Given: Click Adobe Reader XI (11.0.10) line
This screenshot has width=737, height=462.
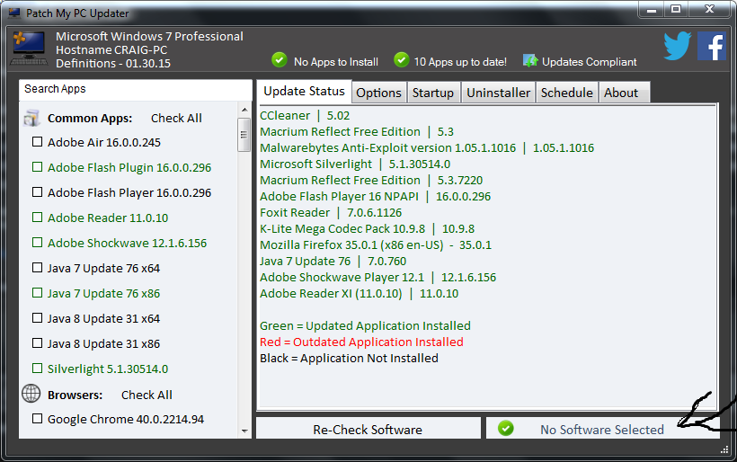Looking at the screenshot, I should click(x=360, y=294).
